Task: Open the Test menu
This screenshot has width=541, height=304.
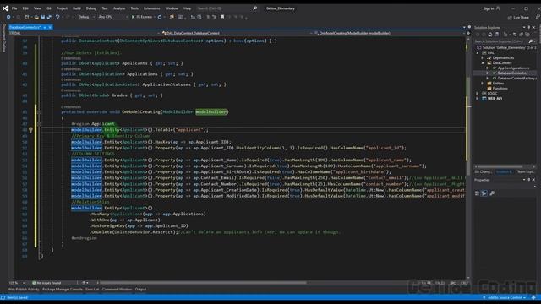Action: [x=105, y=8]
